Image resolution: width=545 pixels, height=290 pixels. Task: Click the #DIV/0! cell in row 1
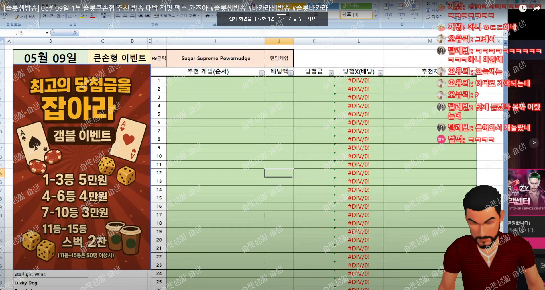(x=359, y=81)
